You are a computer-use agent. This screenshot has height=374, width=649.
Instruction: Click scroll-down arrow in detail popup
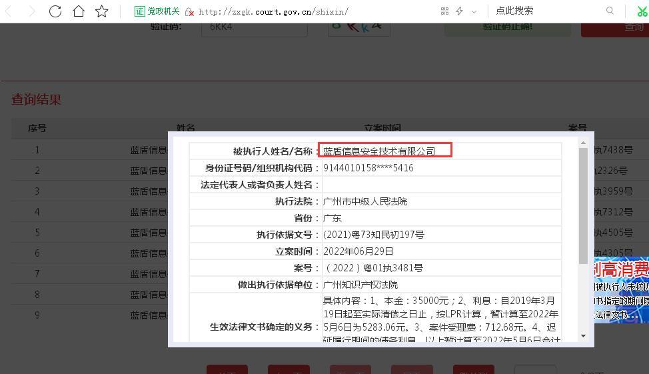pos(583,336)
